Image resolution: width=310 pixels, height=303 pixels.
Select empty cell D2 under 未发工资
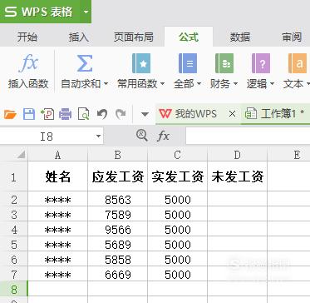click(237, 199)
